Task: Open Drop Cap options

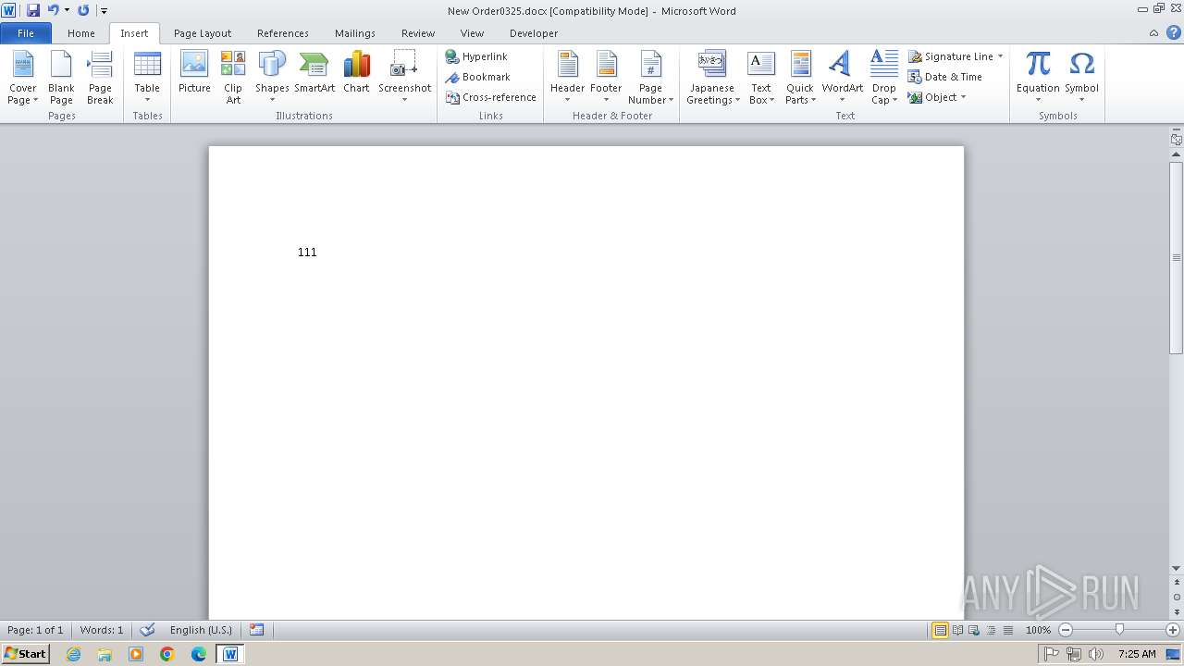Action: point(884,78)
